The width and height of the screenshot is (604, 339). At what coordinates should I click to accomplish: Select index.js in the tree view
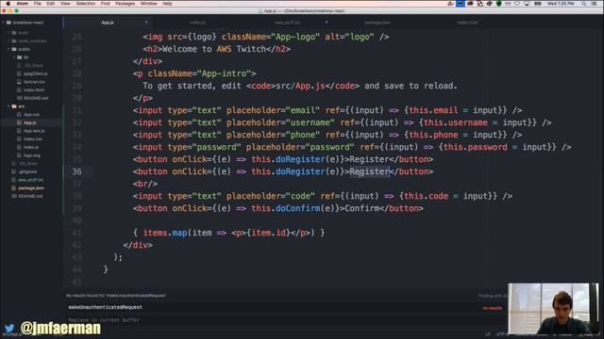(x=31, y=147)
